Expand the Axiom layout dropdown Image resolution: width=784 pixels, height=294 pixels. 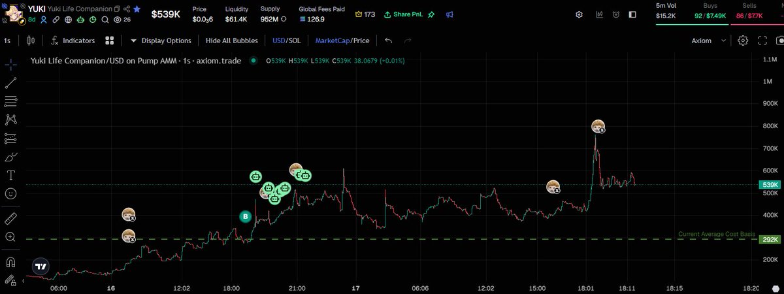click(x=709, y=41)
